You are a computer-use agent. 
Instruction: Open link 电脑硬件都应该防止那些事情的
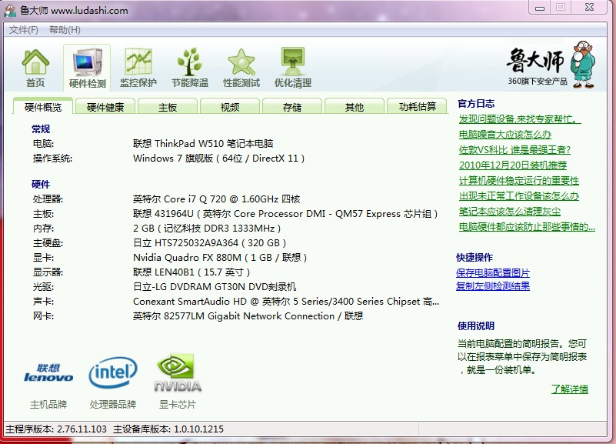click(x=527, y=227)
